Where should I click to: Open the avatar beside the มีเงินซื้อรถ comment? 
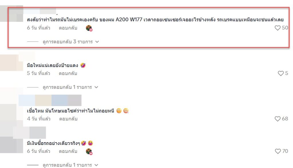(11, 145)
